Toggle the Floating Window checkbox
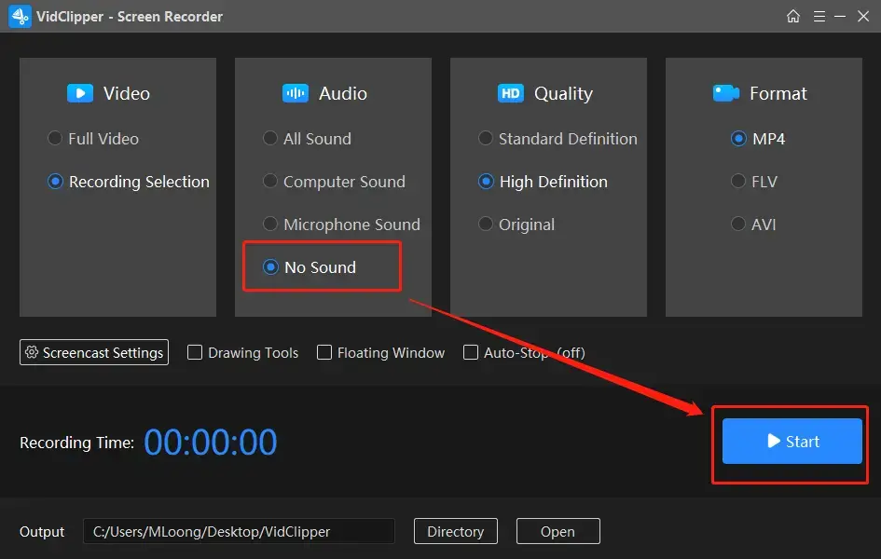 [324, 352]
